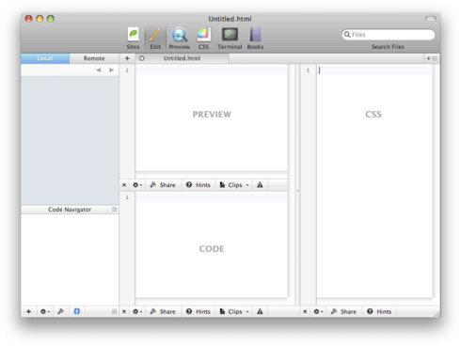Select the Edit pencil tool
Screen dimensions: 461x346
pyautogui.click(x=155, y=38)
